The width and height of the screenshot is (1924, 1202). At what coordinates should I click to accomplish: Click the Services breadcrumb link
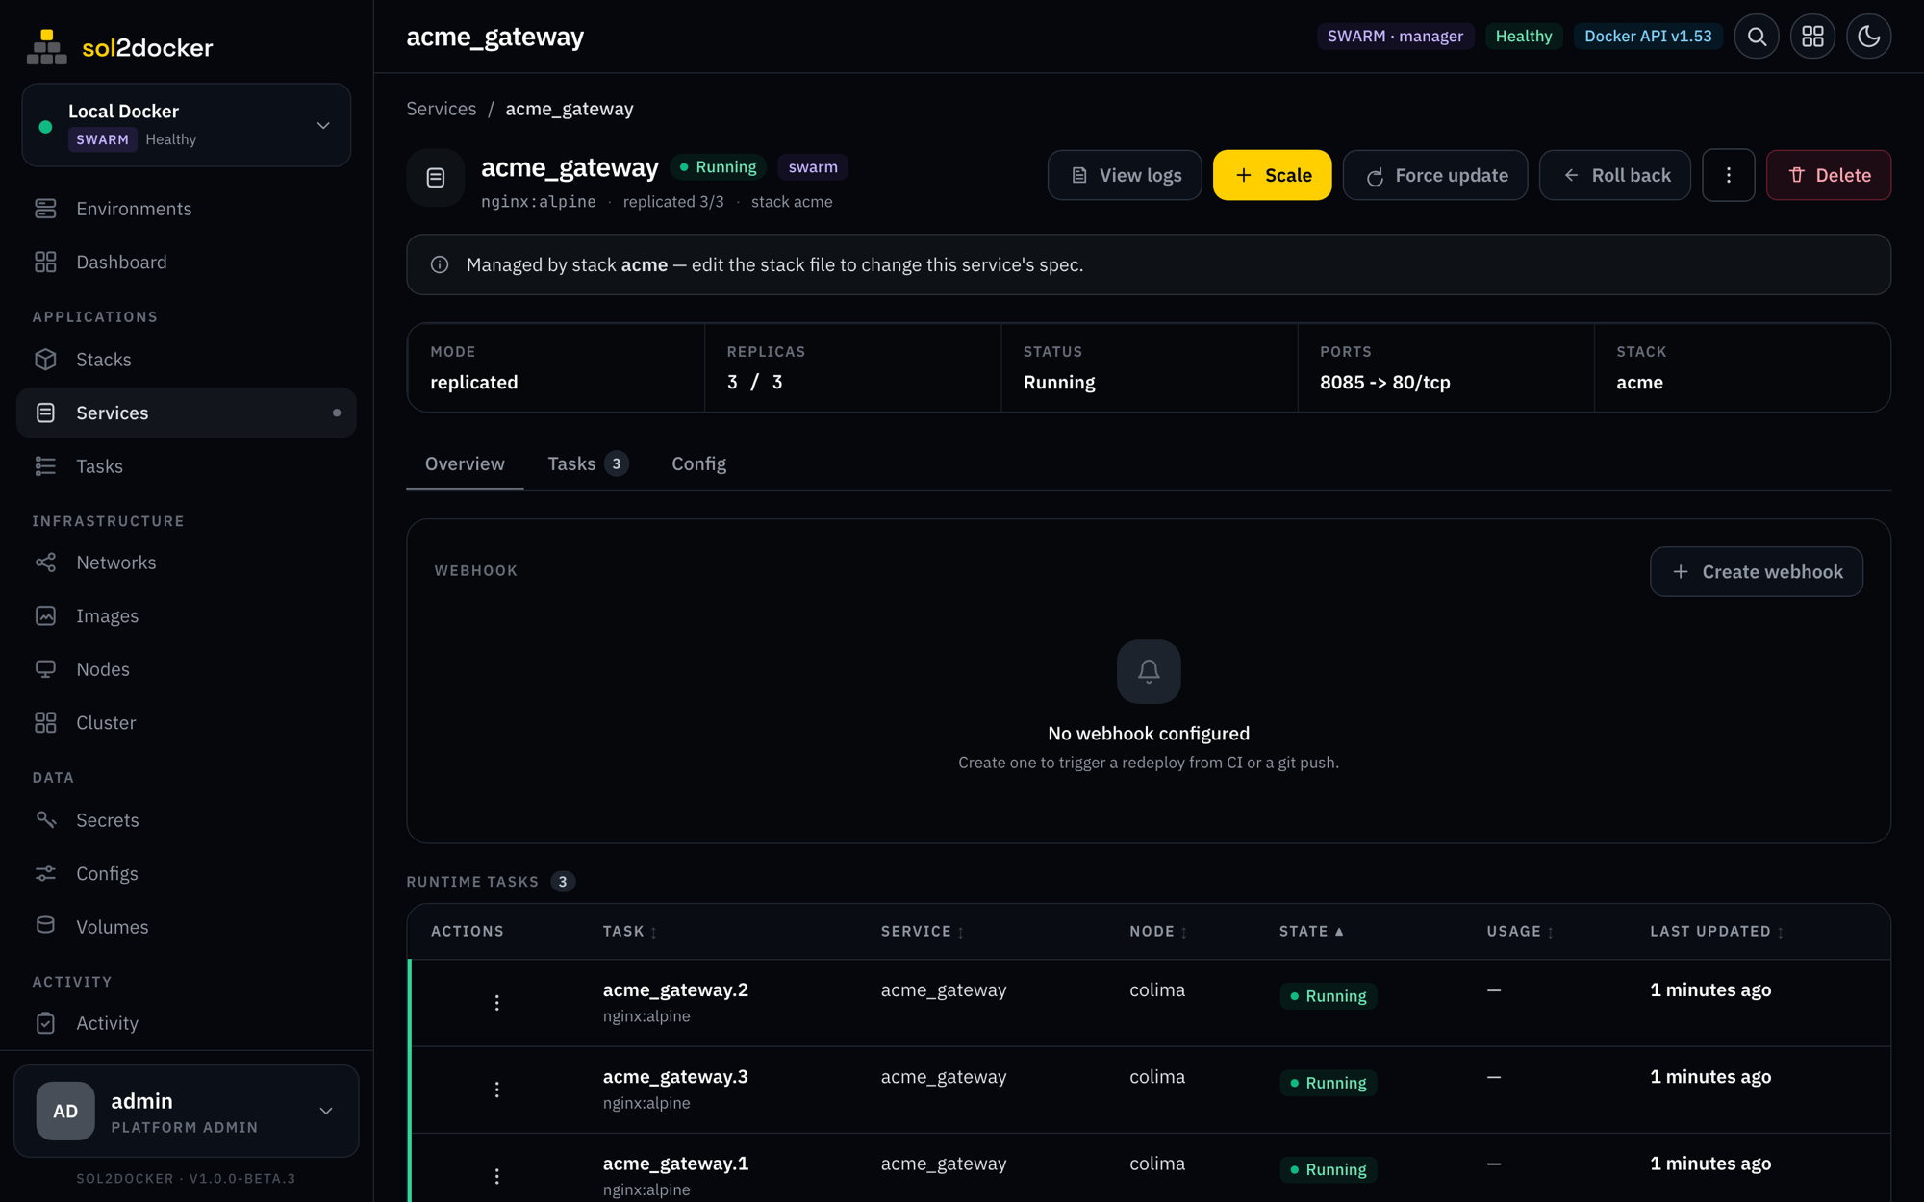pyautogui.click(x=441, y=109)
